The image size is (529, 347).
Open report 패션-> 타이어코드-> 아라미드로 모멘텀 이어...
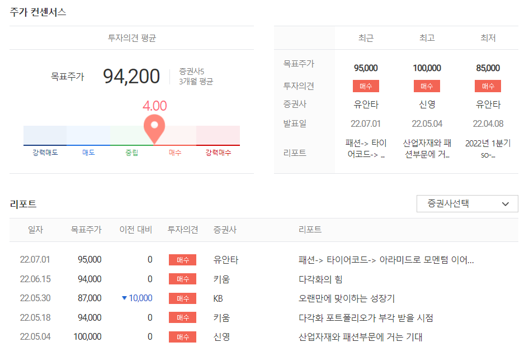[x=386, y=260]
